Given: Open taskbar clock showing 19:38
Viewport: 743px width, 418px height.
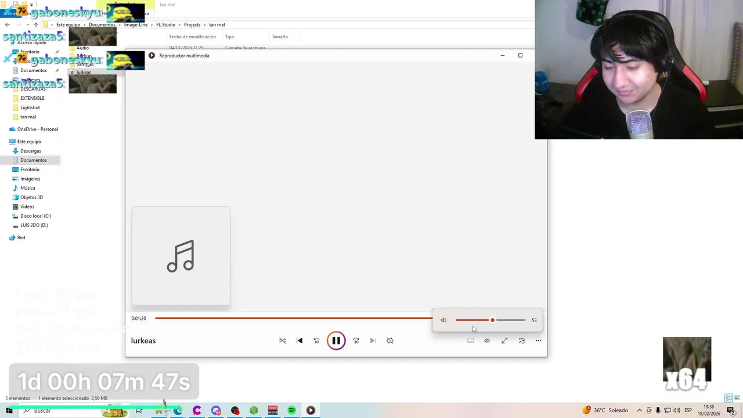Looking at the screenshot, I should pos(709,410).
